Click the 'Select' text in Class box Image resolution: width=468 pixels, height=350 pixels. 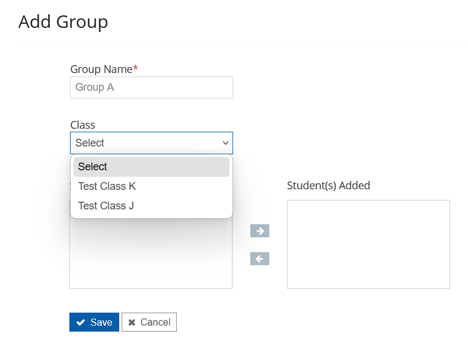point(90,143)
